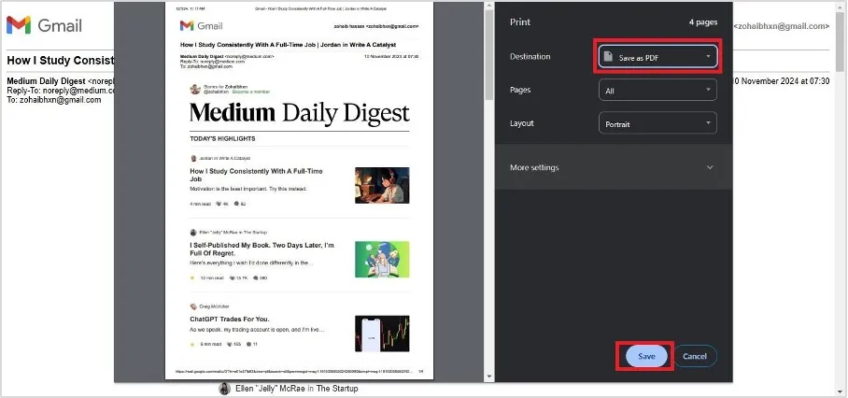Click the Pages label
848x398 pixels.
520,90
